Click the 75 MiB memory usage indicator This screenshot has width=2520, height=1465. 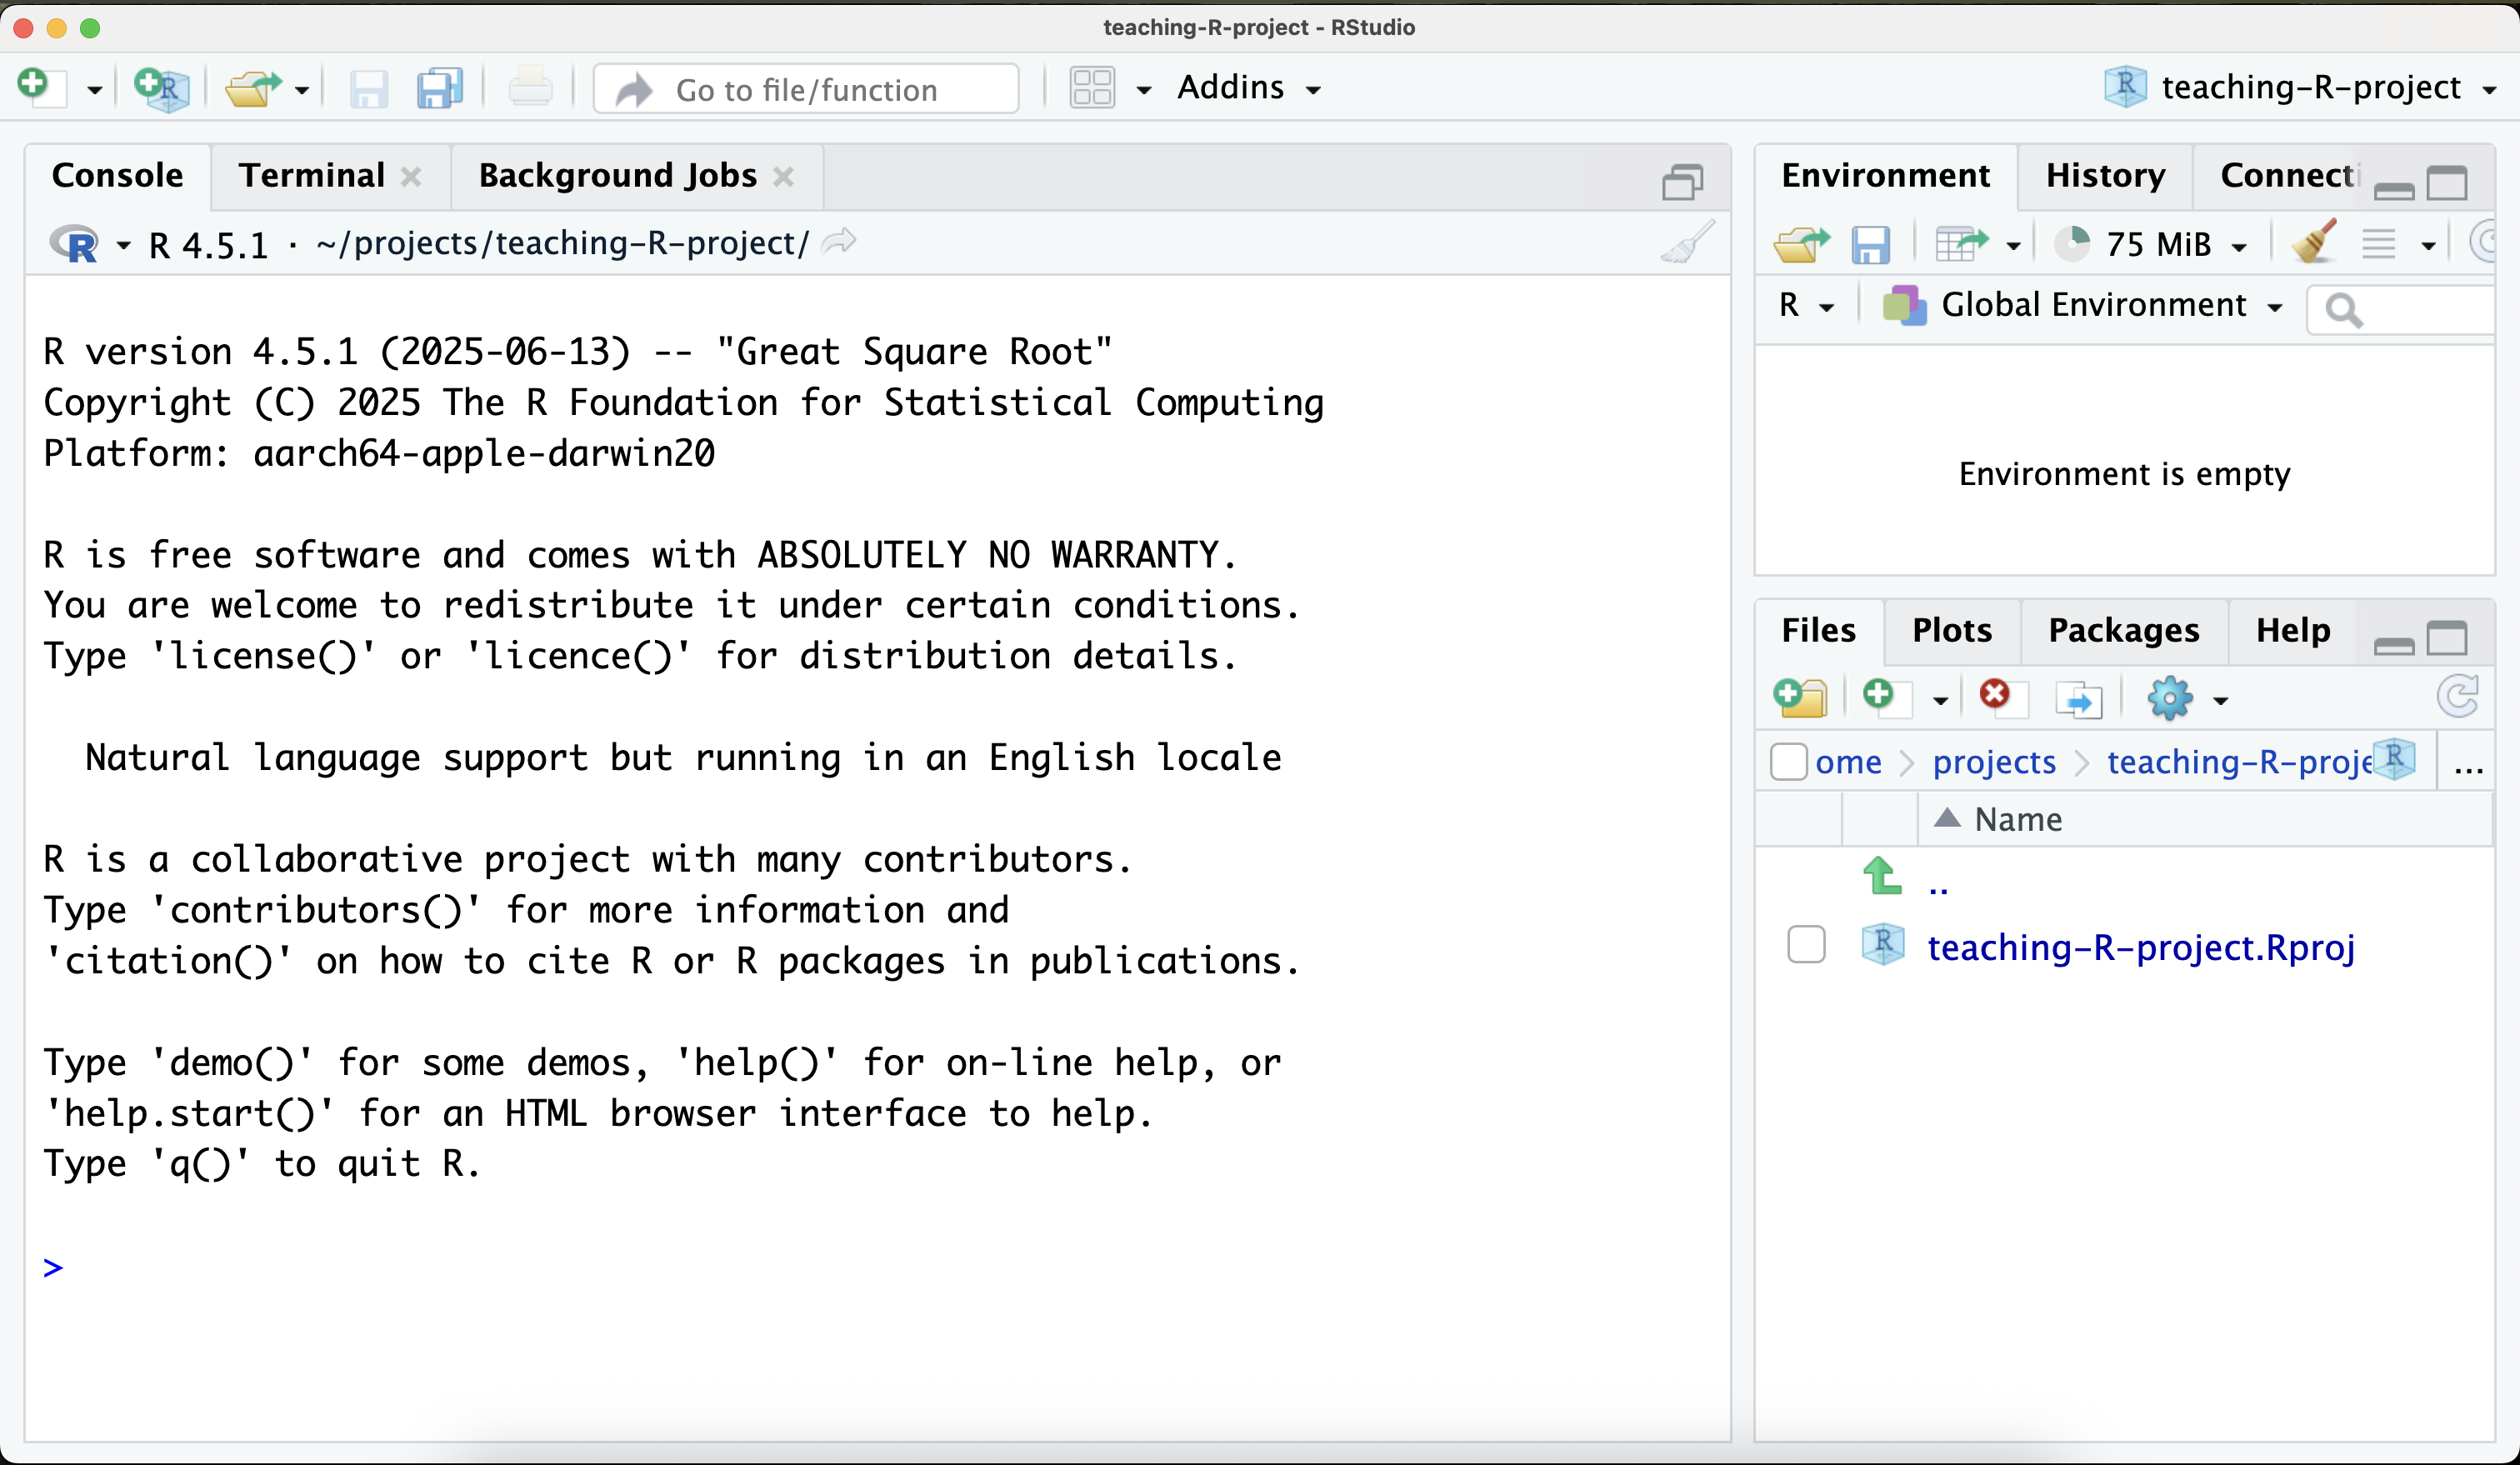coord(2150,244)
